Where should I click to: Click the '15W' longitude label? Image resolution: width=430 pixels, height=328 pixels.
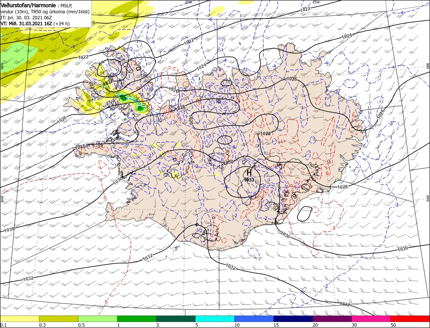(x=316, y=2)
